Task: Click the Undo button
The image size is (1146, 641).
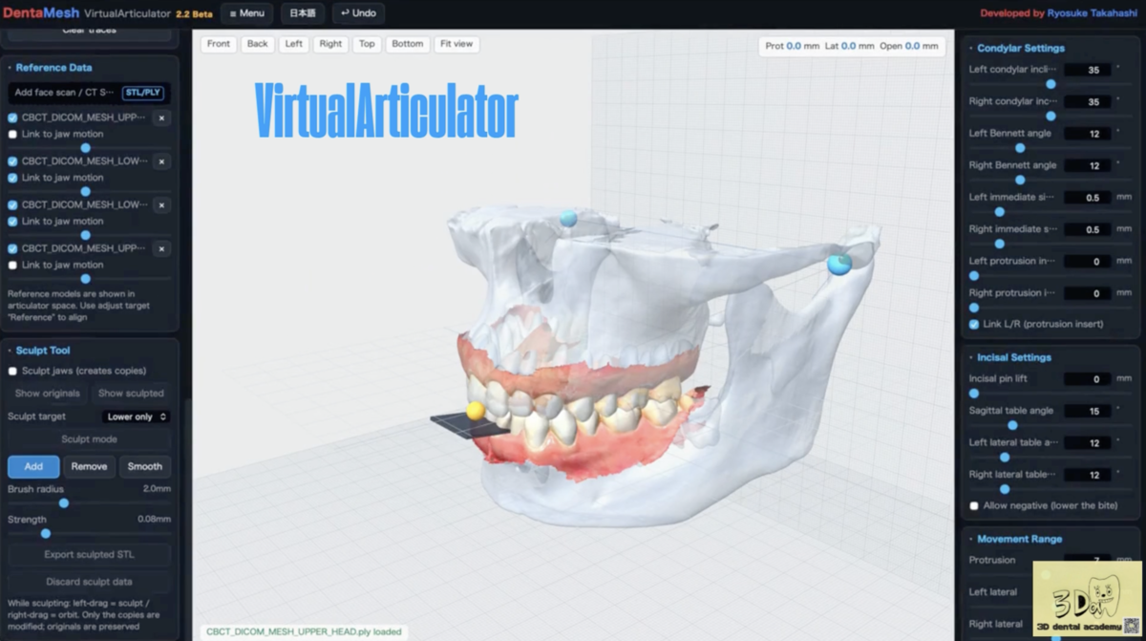Action: [x=358, y=13]
